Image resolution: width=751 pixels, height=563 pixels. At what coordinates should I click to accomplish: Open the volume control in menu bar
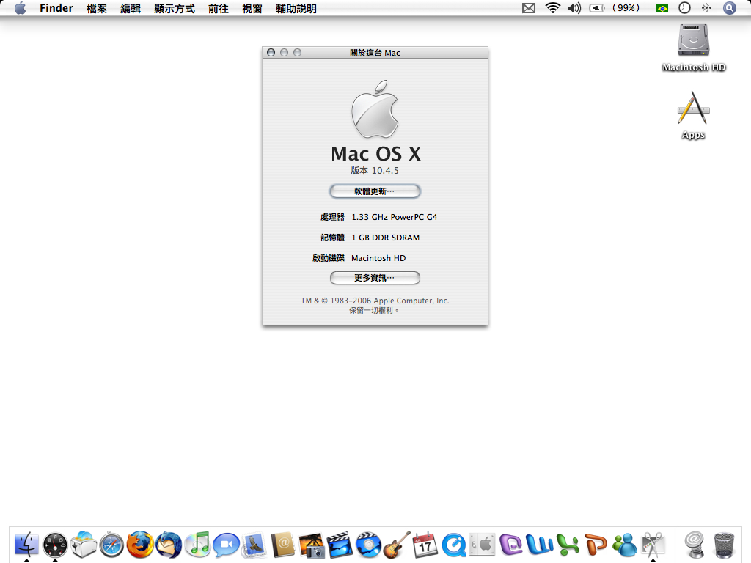574,8
